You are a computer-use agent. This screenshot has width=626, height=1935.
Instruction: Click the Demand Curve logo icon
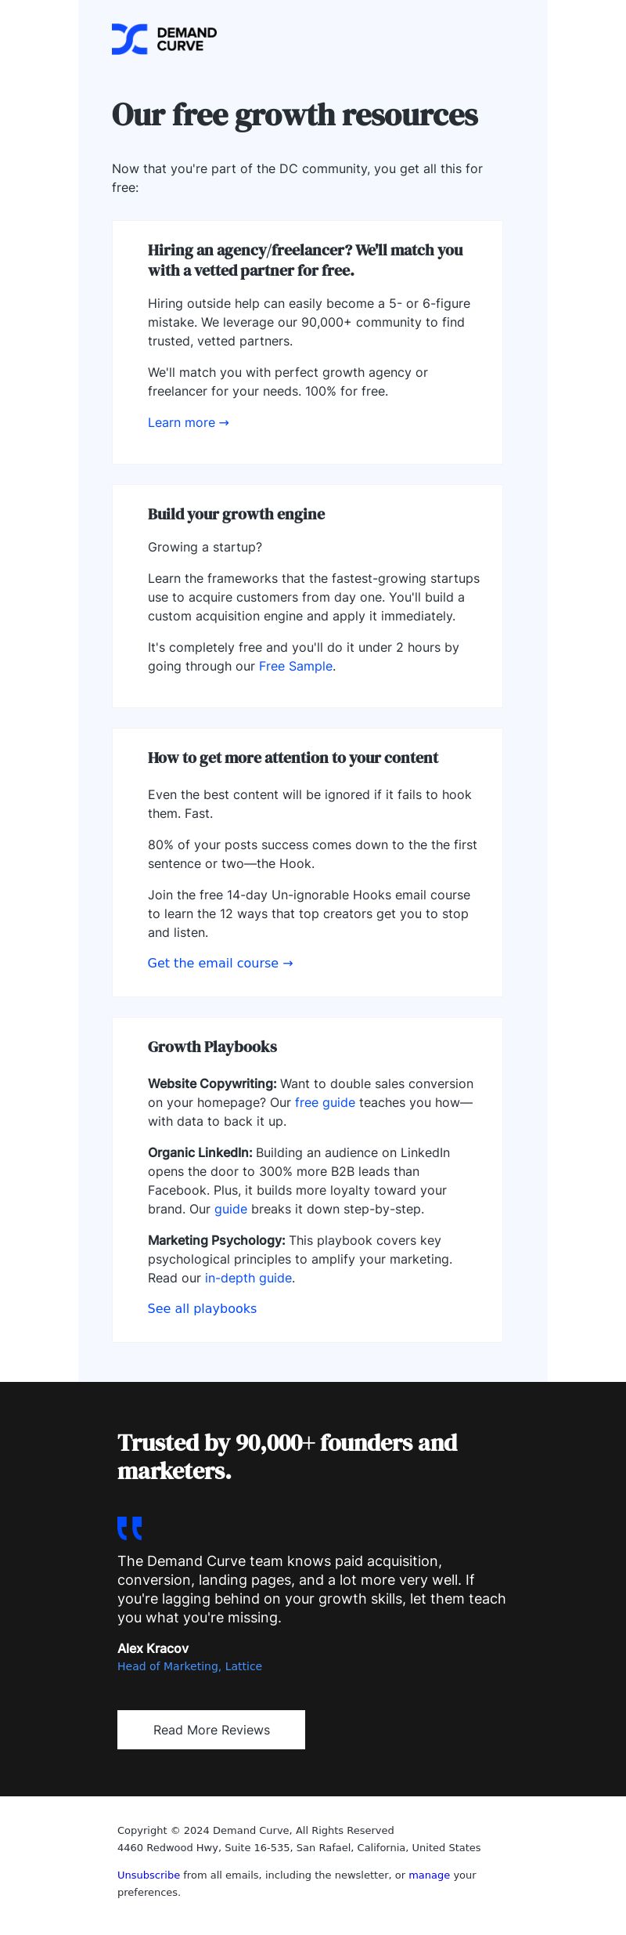129,39
